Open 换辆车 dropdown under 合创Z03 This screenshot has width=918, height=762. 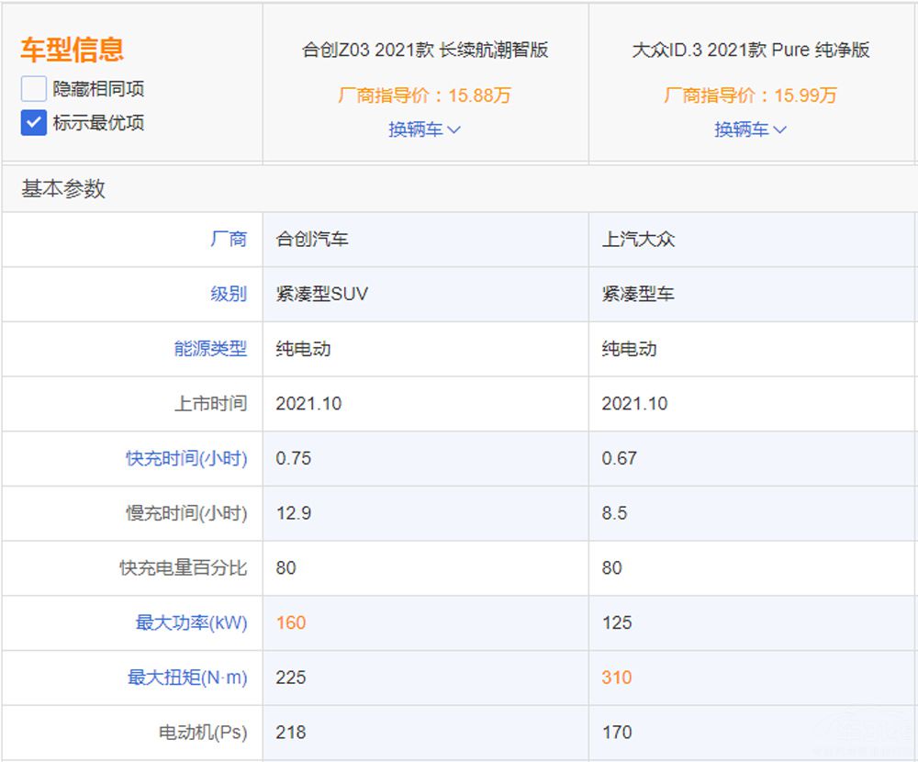tap(424, 129)
